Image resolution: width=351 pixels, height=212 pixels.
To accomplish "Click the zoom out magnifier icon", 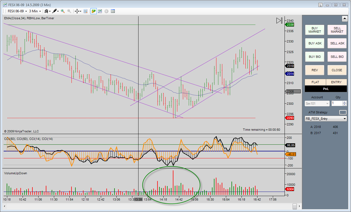I will (x=69, y=11).
